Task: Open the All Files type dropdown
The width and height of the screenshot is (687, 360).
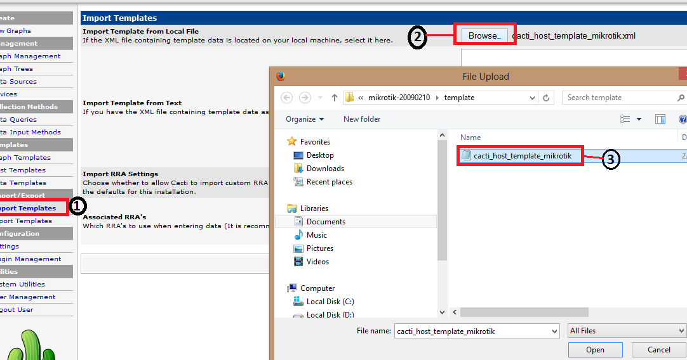Action: [627, 331]
